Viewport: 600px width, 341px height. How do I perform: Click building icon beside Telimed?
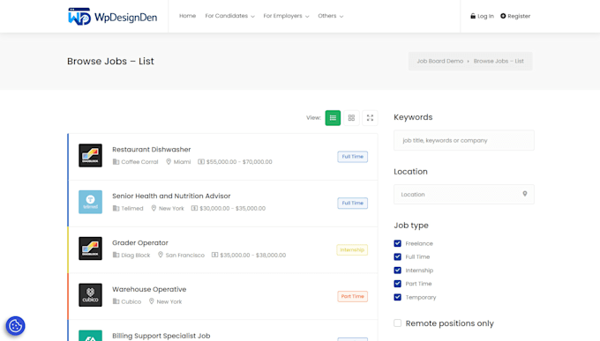point(116,208)
